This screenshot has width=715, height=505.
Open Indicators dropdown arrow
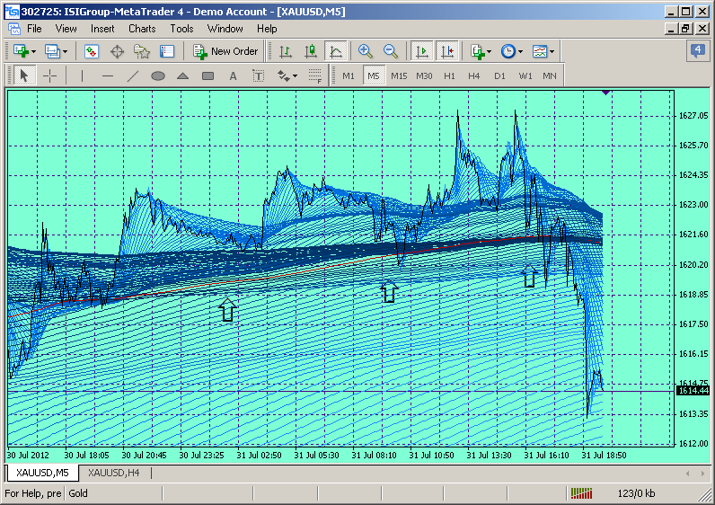pos(489,51)
